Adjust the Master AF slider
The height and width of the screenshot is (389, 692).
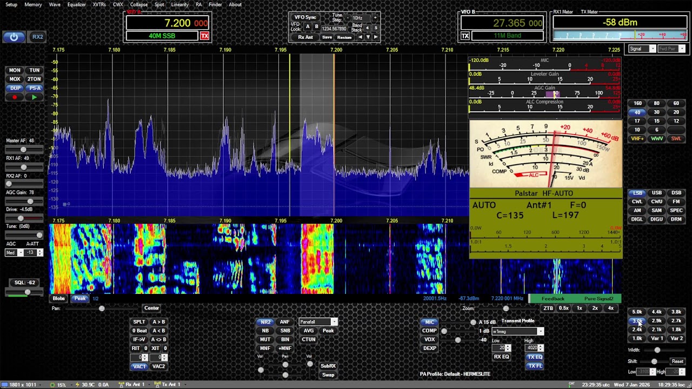pyautogui.click(x=24, y=149)
